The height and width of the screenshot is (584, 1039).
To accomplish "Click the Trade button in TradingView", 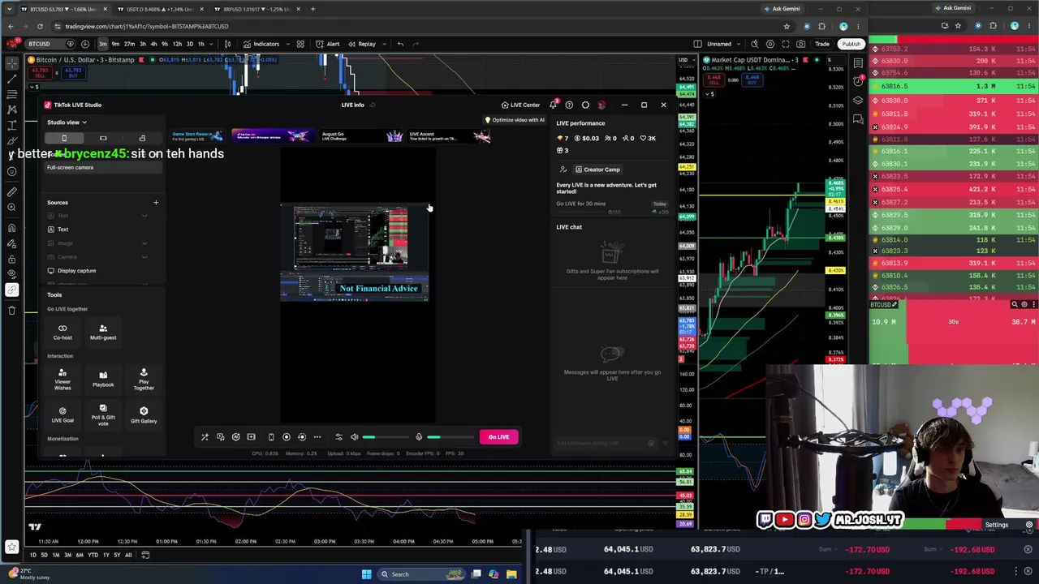I will pos(822,44).
